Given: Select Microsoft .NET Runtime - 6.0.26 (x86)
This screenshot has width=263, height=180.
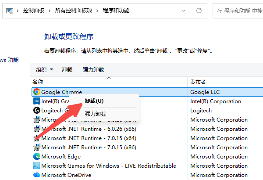Looking at the screenshot, I should (89, 129).
